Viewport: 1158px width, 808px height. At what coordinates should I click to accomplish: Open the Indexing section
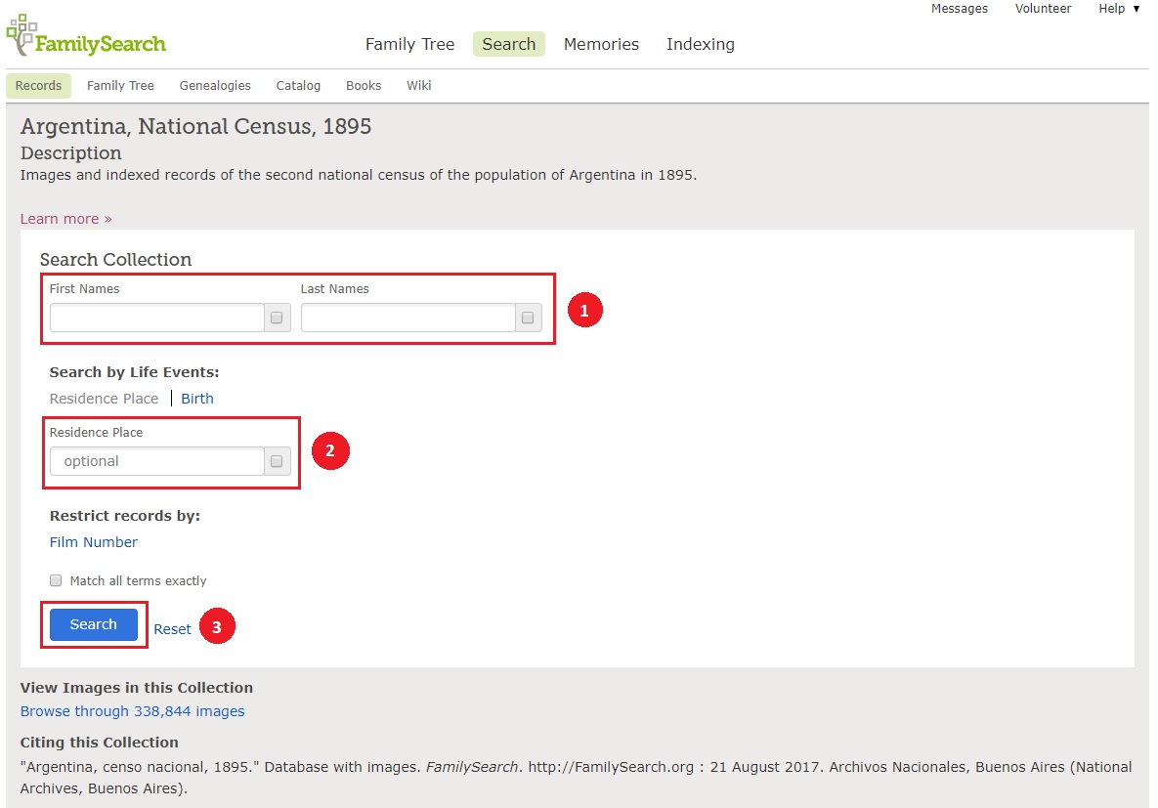pyautogui.click(x=700, y=44)
